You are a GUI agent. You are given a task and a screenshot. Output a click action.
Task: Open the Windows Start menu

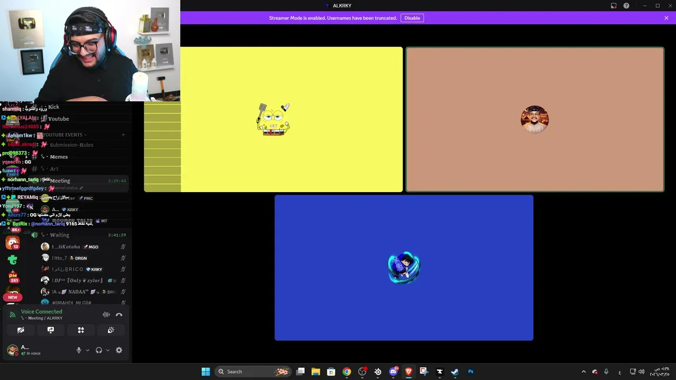205,372
